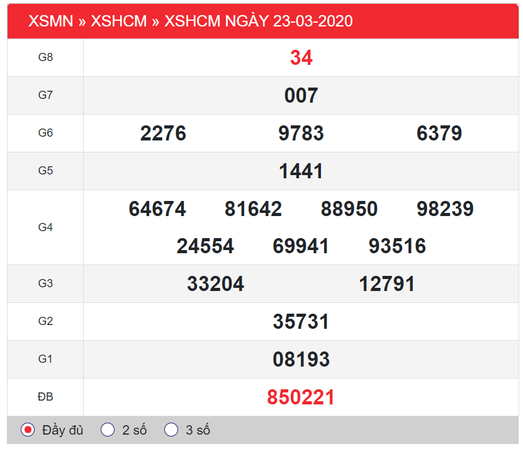
Task: Select the G4 number 98239
Action: (x=445, y=209)
